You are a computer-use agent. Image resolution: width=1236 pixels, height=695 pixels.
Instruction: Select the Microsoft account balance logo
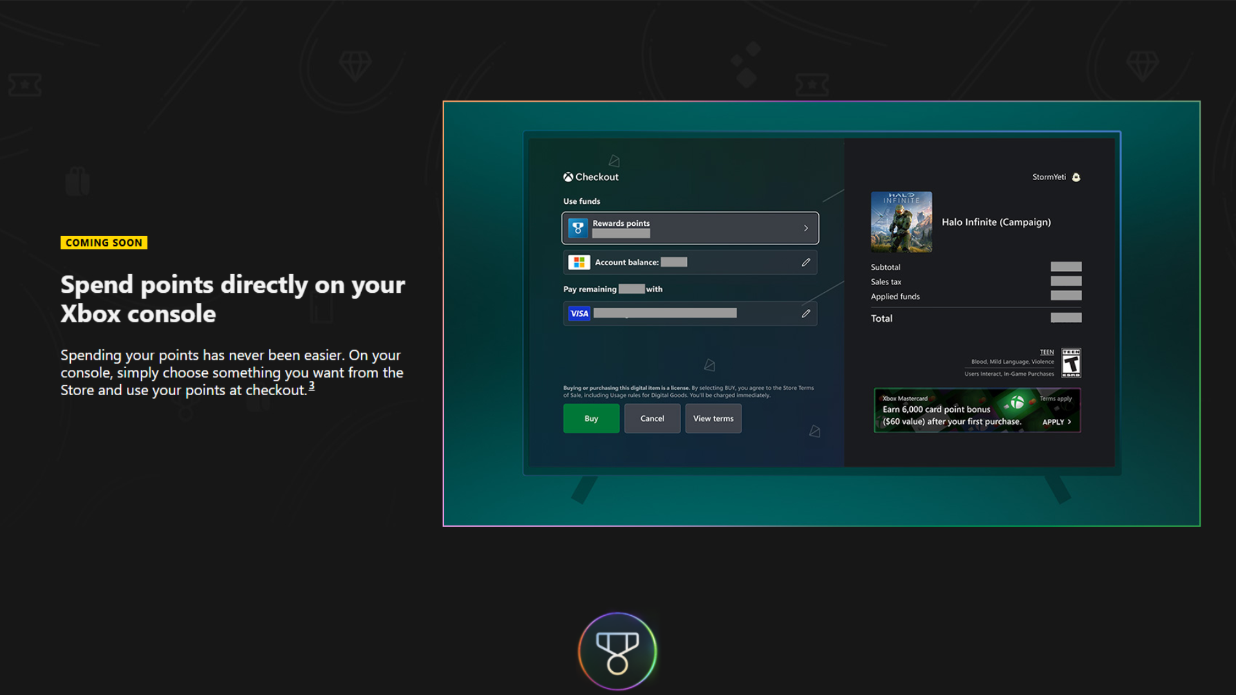[579, 262]
